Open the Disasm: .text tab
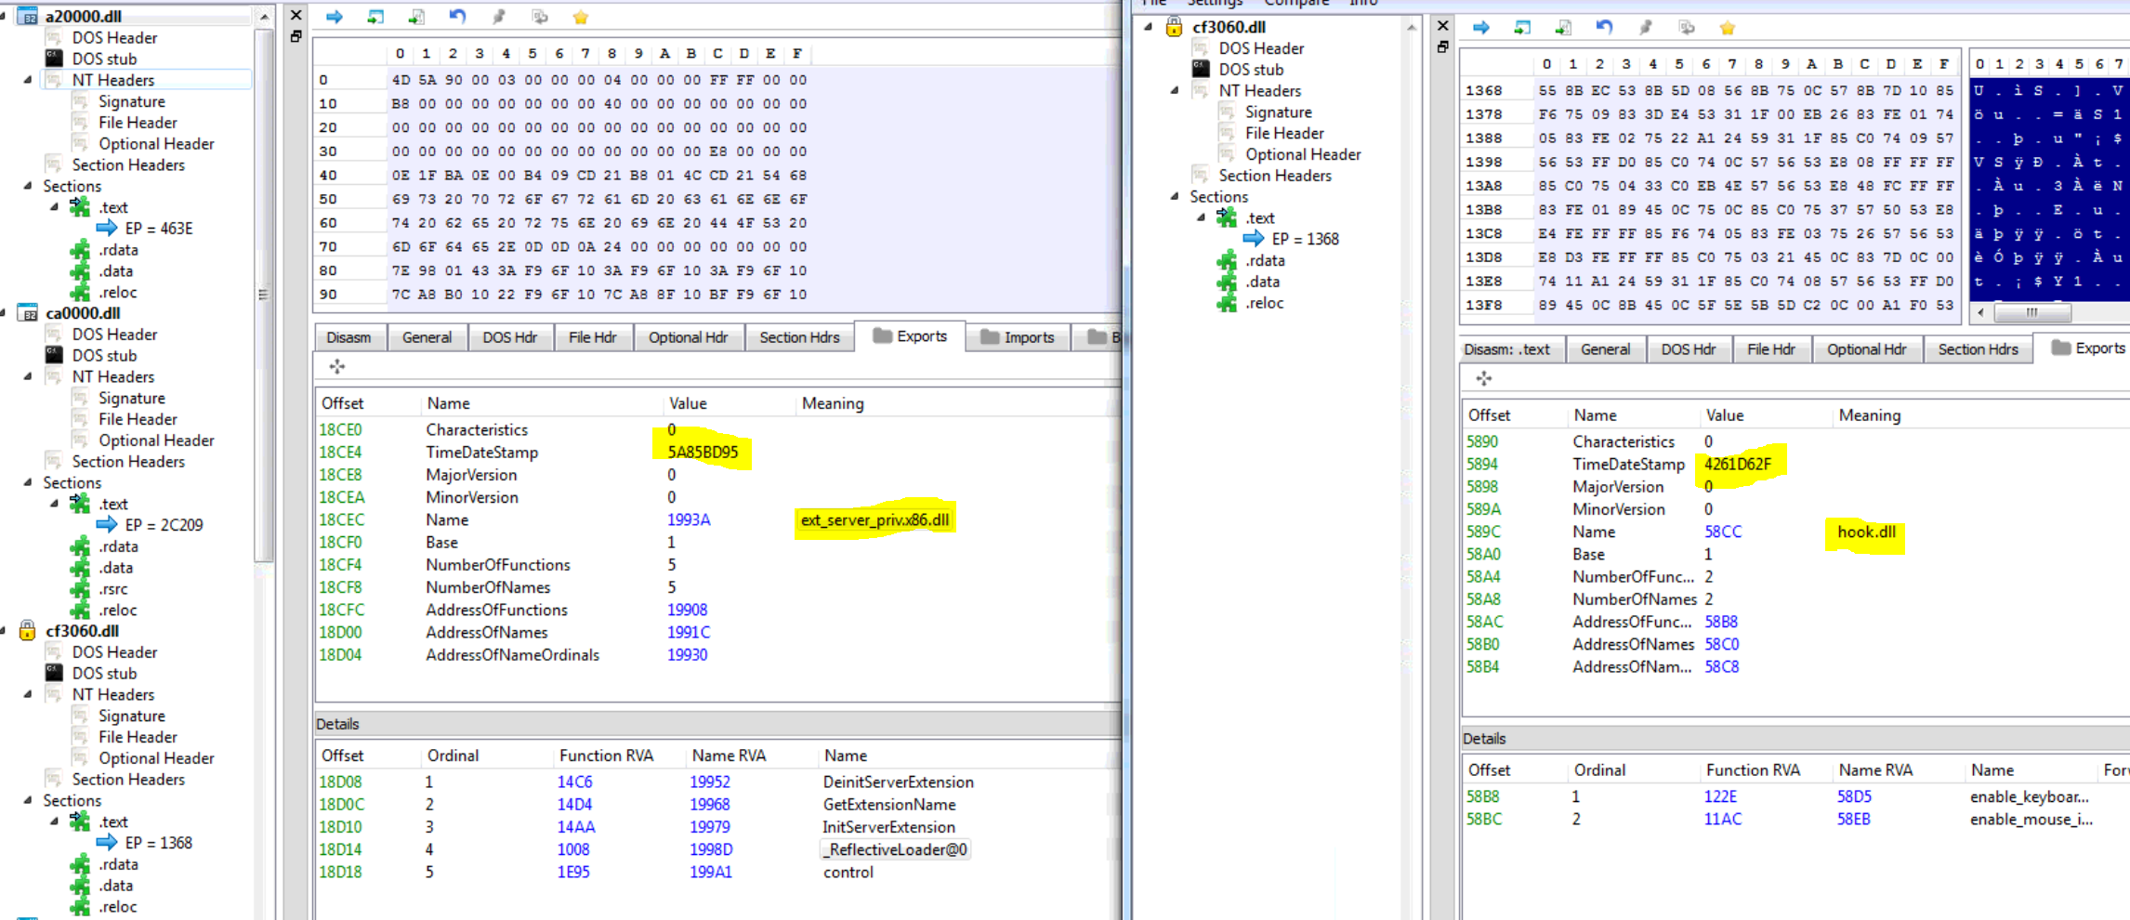This screenshot has width=2130, height=920. pos(1507,349)
